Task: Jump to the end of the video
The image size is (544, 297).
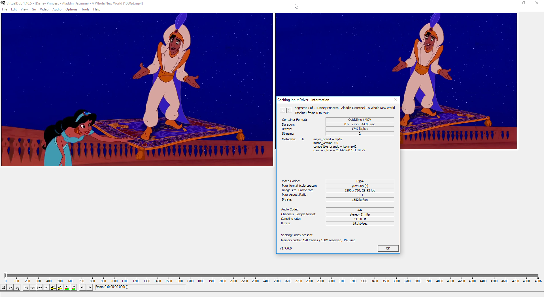Action: (46, 288)
